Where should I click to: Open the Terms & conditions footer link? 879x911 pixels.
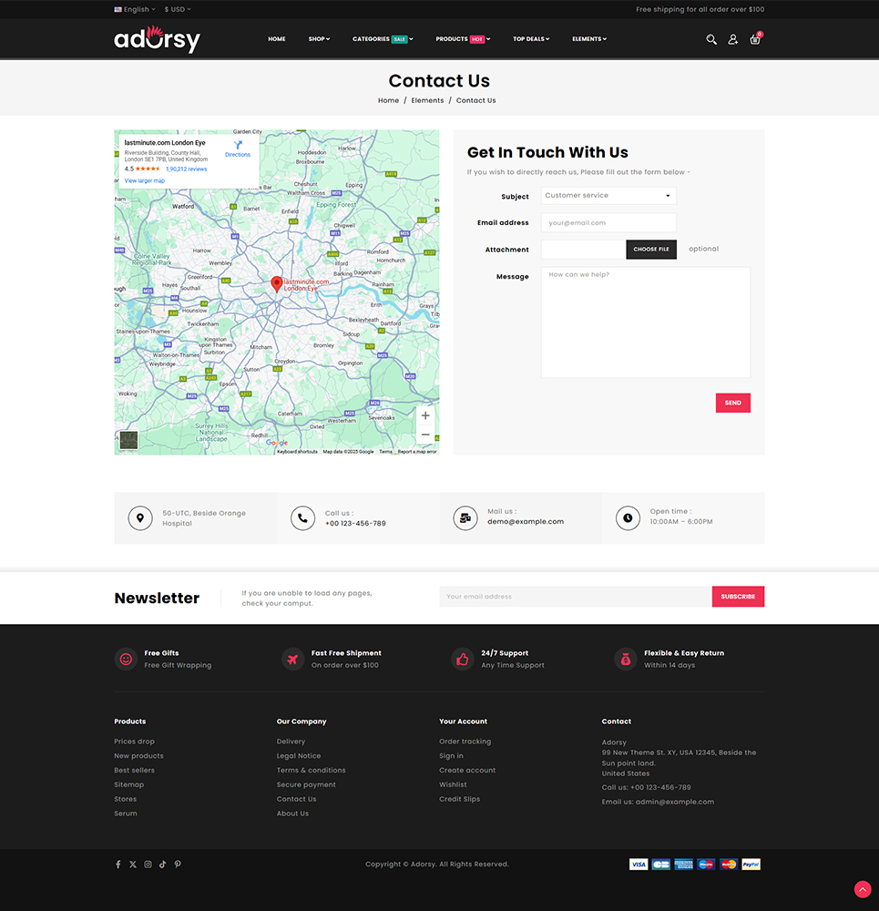pyautogui.click(x=311, y=771)
